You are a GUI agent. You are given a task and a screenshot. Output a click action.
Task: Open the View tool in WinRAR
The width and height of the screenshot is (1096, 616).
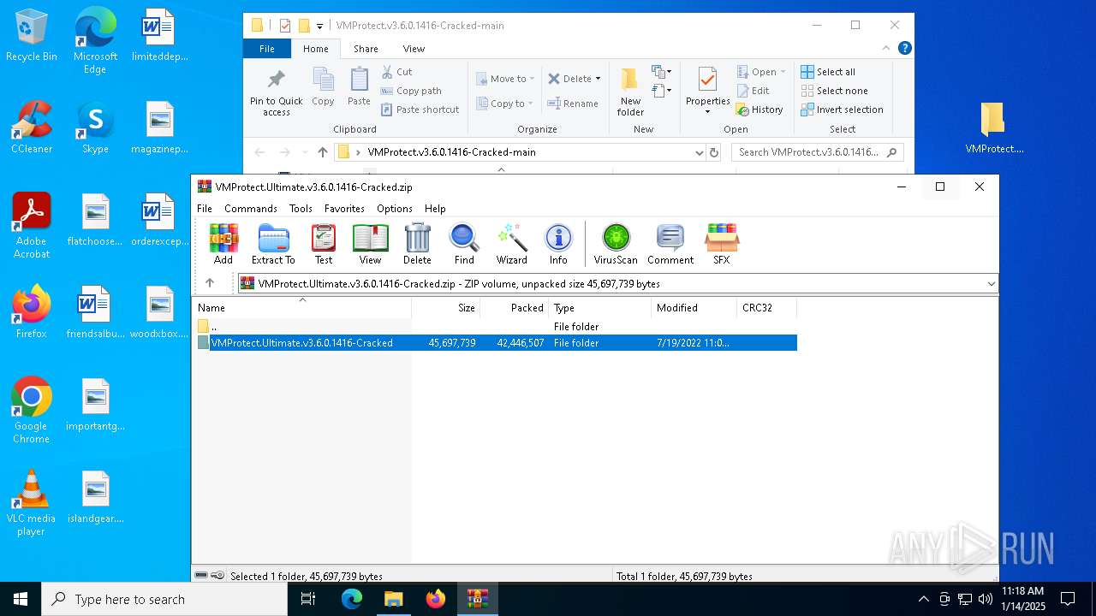coord(370,244)
